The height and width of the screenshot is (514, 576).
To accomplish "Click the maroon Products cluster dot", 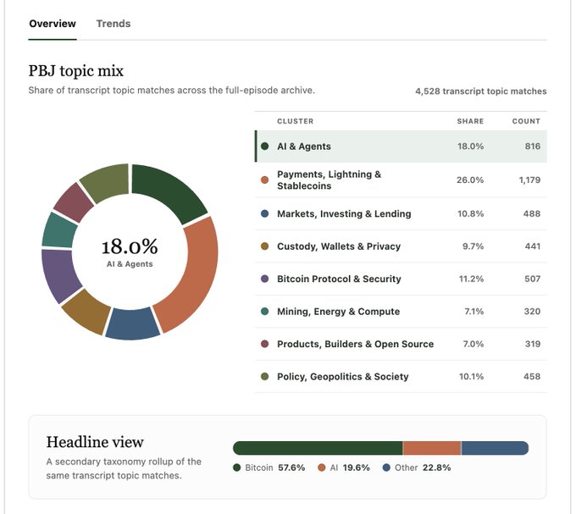I will 264,344.
